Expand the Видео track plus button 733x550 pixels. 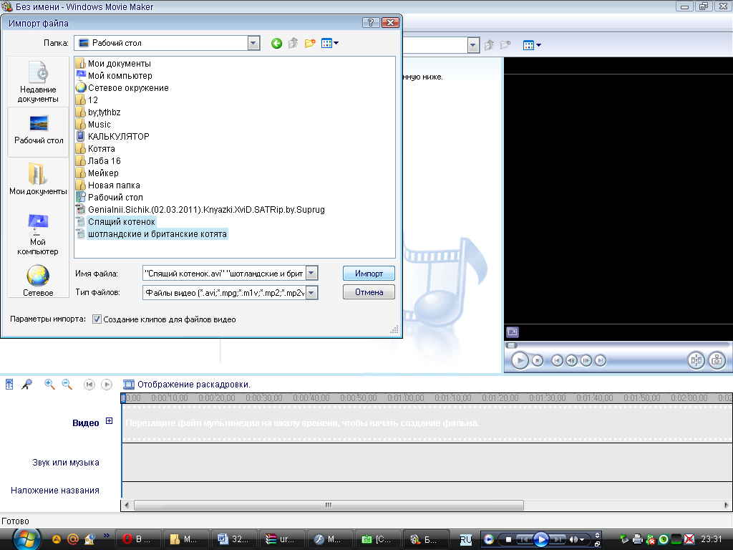tap(109, 421)
